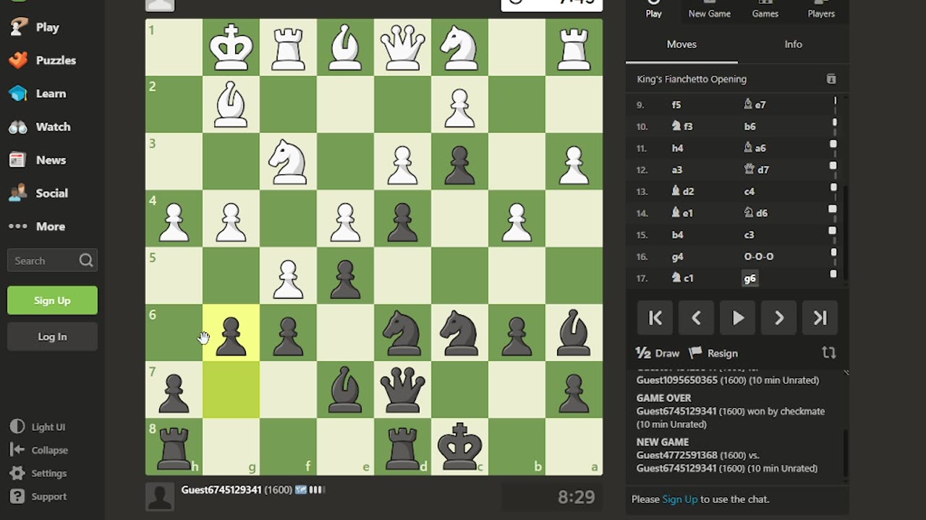This screenshot has height=520, width=926.
Task: Click the Sign Up link in chat
Action: pyautogui.click(x=679, y=499)
